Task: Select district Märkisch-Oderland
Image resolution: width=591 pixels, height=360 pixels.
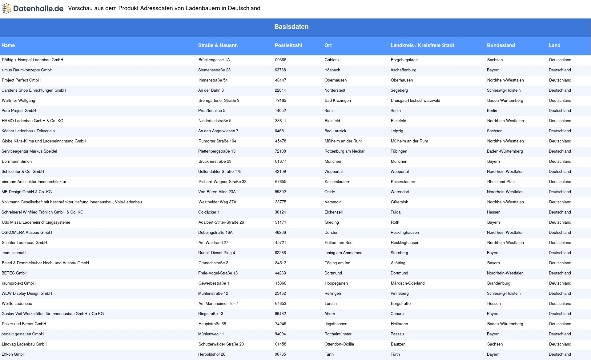Action: [408, 283]
